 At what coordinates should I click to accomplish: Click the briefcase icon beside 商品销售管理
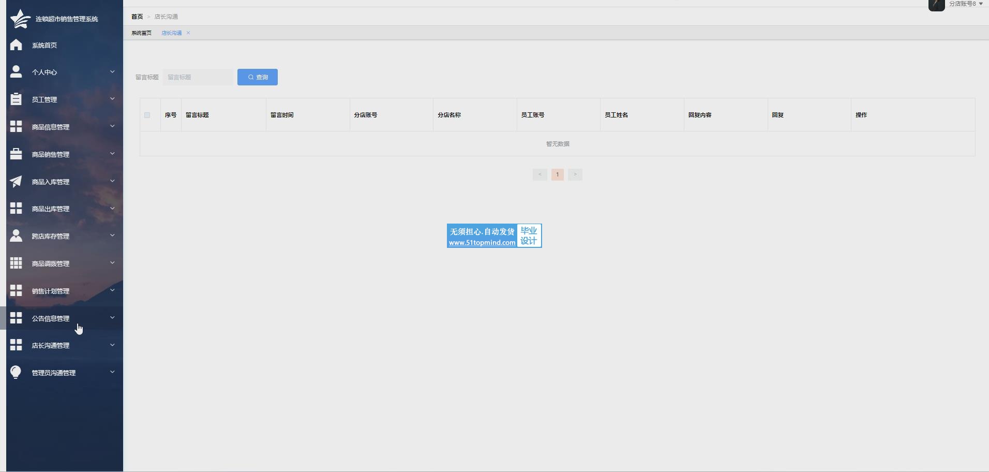[x=16, y=154]
